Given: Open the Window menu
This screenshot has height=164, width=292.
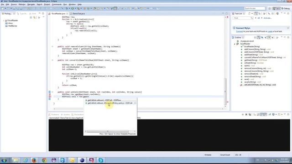Looking at the screenshot, I should pos(72,4).
